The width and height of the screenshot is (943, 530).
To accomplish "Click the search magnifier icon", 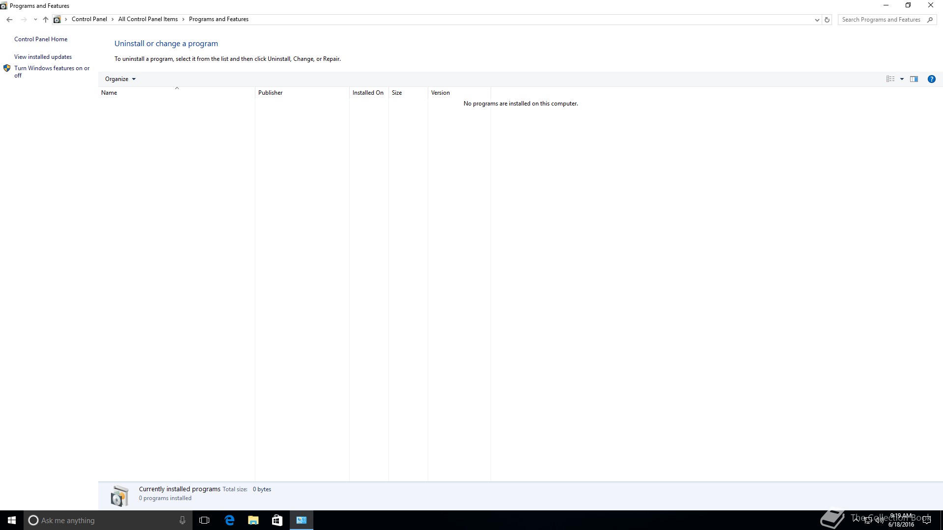I will pos(930,20).
